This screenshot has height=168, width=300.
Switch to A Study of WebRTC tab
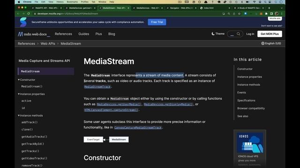pyautogui.click(x=249, y=8)
